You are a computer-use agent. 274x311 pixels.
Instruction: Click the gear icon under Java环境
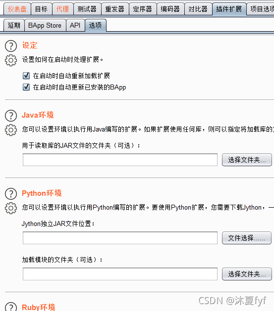tap(11, 130)
